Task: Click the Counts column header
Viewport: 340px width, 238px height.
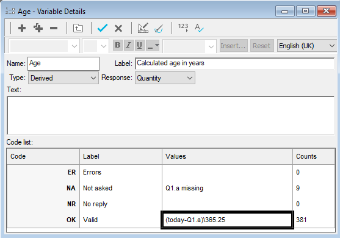Action: tap(314, 156)
